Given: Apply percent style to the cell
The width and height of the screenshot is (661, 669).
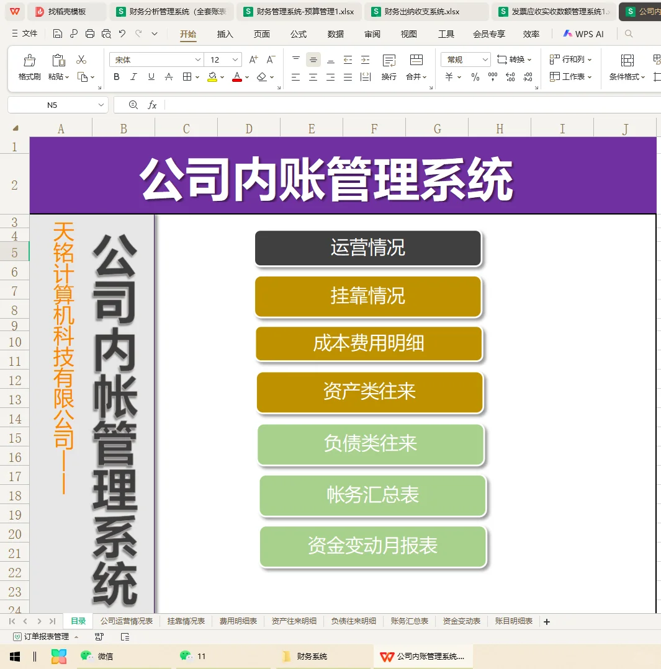Looking at the screenshot, I should pos(475,77).
